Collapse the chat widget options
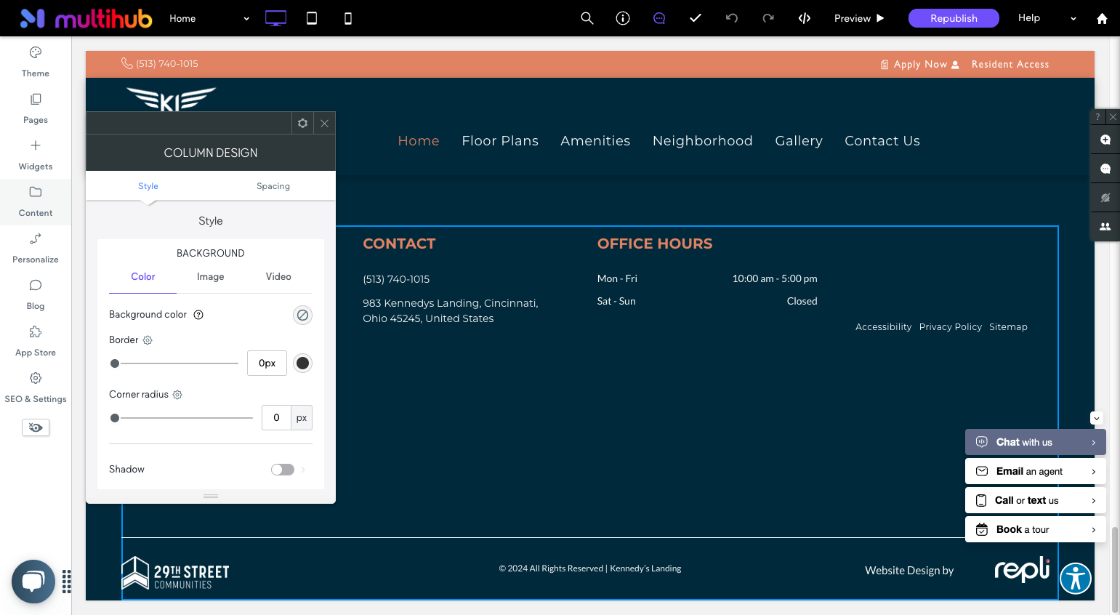 1097,418
